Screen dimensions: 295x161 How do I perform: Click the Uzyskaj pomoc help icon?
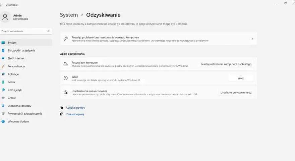62,107
